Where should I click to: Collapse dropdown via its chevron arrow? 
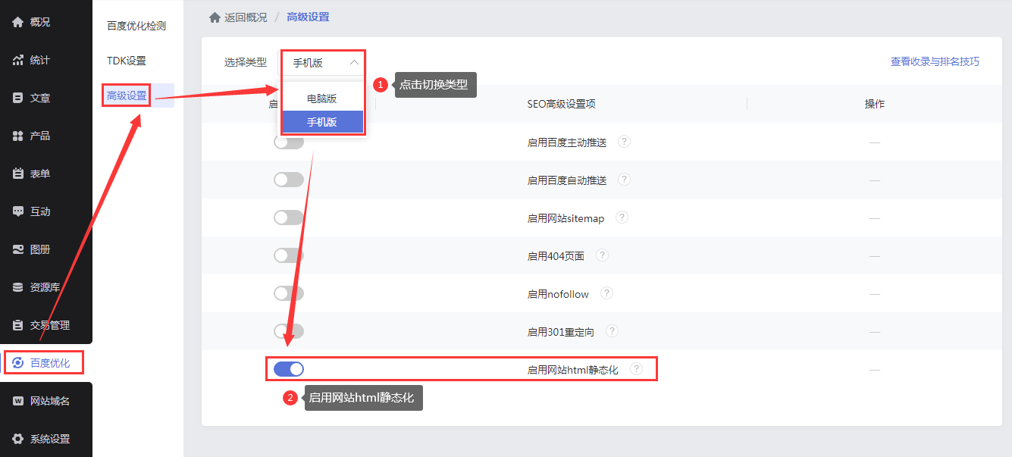(x=354, y=63)
